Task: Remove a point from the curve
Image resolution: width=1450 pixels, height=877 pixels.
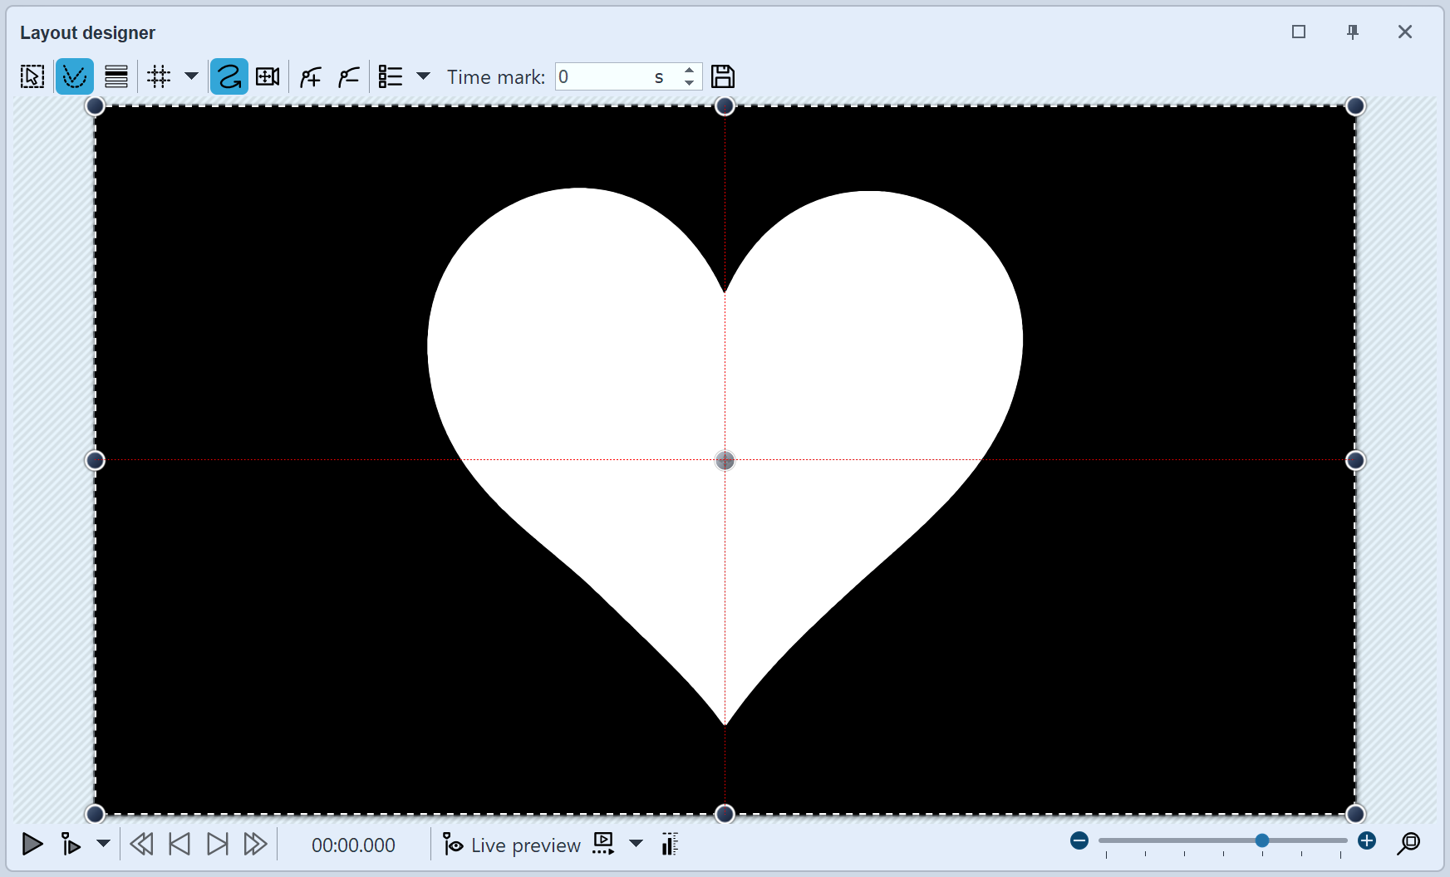Action: click(348, 76)
